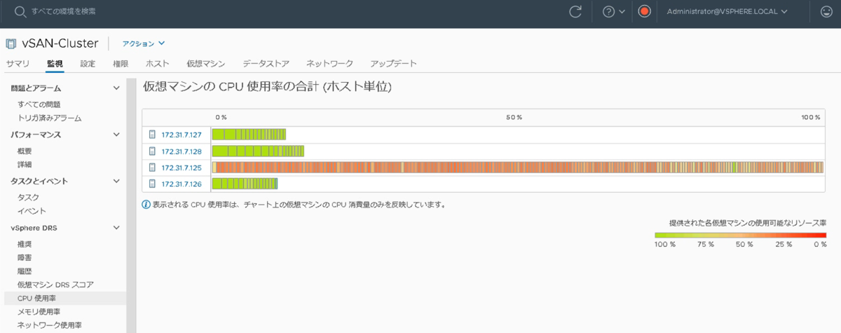Collapse the vSphere DRS section

click(x=116, y=228)
